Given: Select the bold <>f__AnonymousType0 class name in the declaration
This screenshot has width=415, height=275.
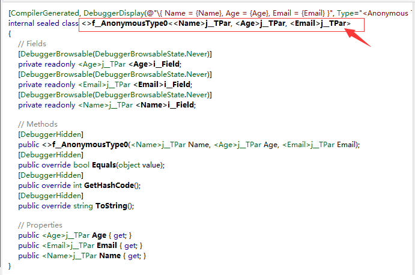Looking at the screenshot, I should (x=125, y=23).
